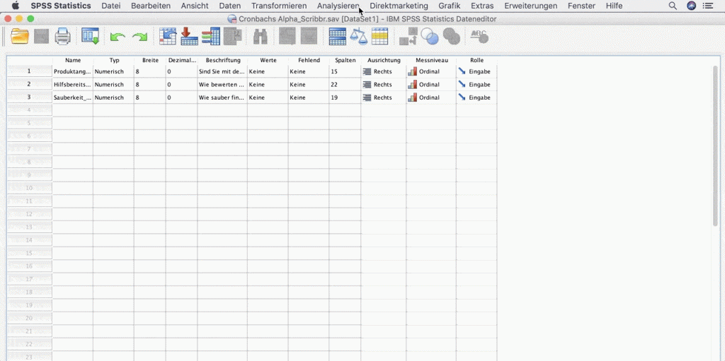Open Notification Center list icon

[708, 6]
